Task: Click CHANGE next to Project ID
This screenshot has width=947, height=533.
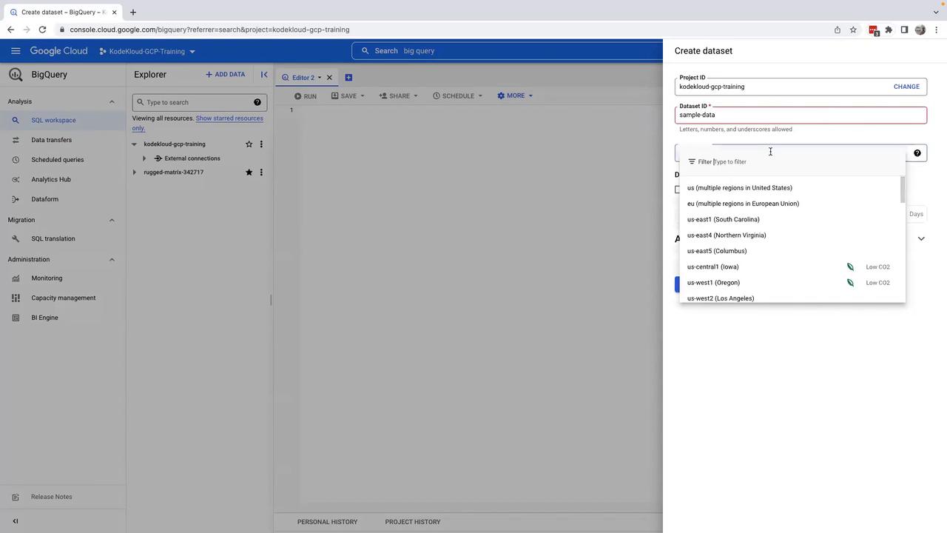Action: tap(906, 87)
